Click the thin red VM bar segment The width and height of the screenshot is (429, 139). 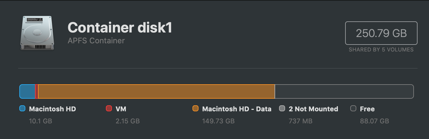coord(37,91)
